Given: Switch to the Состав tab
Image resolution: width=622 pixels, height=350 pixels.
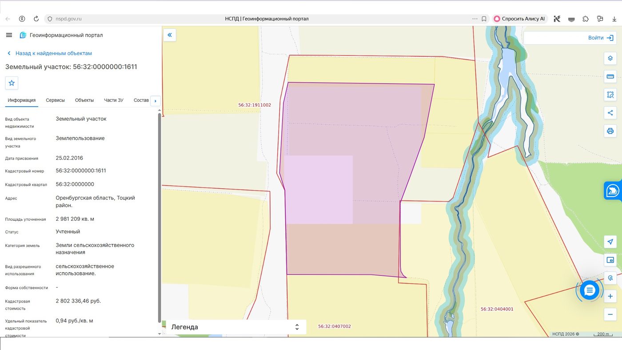Looking at the screenshot, I should coord(141,100).
